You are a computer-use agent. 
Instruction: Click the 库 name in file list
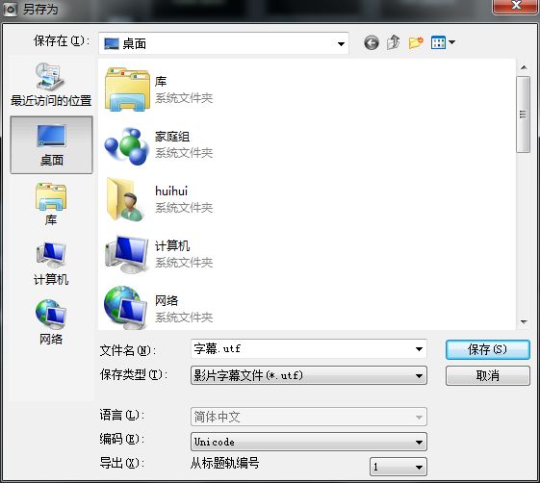coord(161,82)
